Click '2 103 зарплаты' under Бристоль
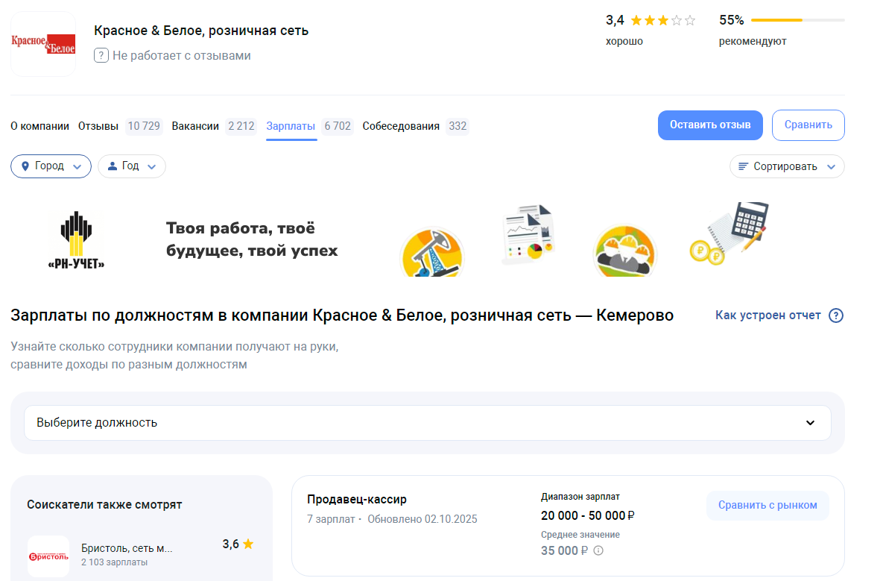883x581 pixels. click(114, 562)
